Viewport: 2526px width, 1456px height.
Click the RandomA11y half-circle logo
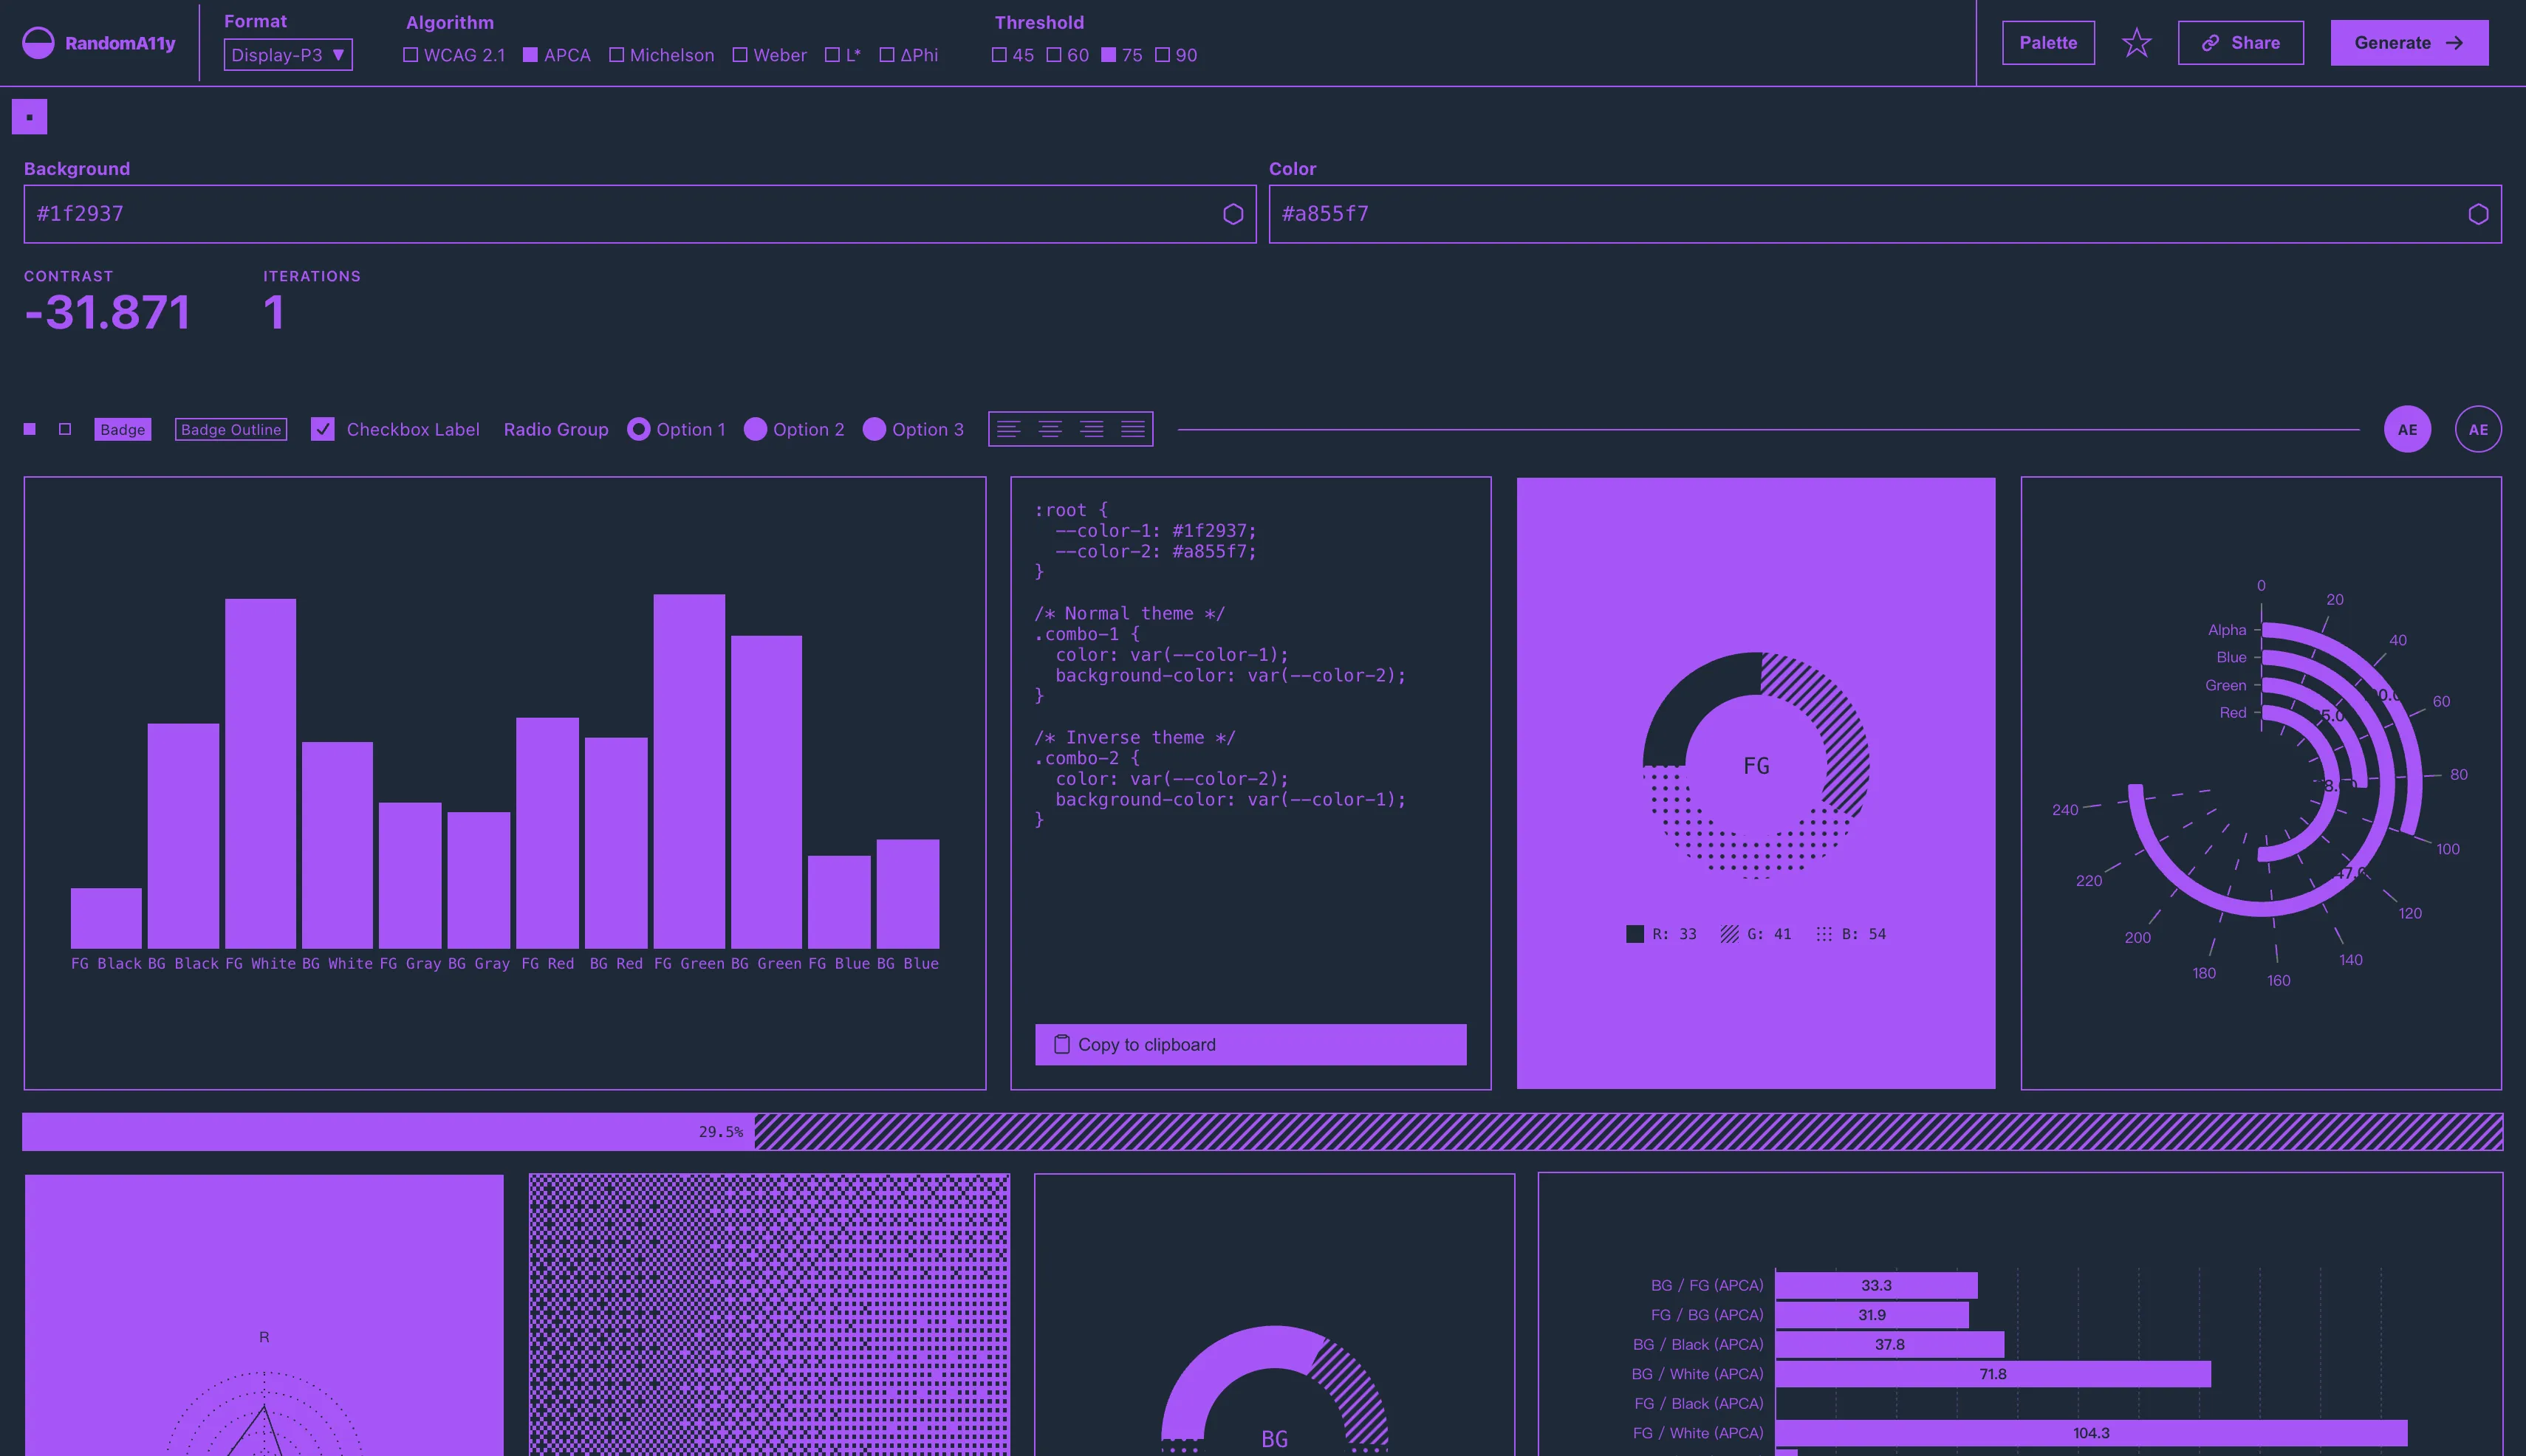click(38, 43)
